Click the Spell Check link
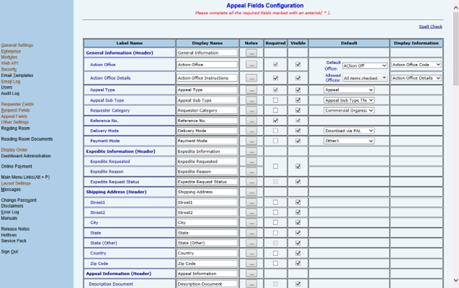Screen dimensions: 459x288 (430, 26)
